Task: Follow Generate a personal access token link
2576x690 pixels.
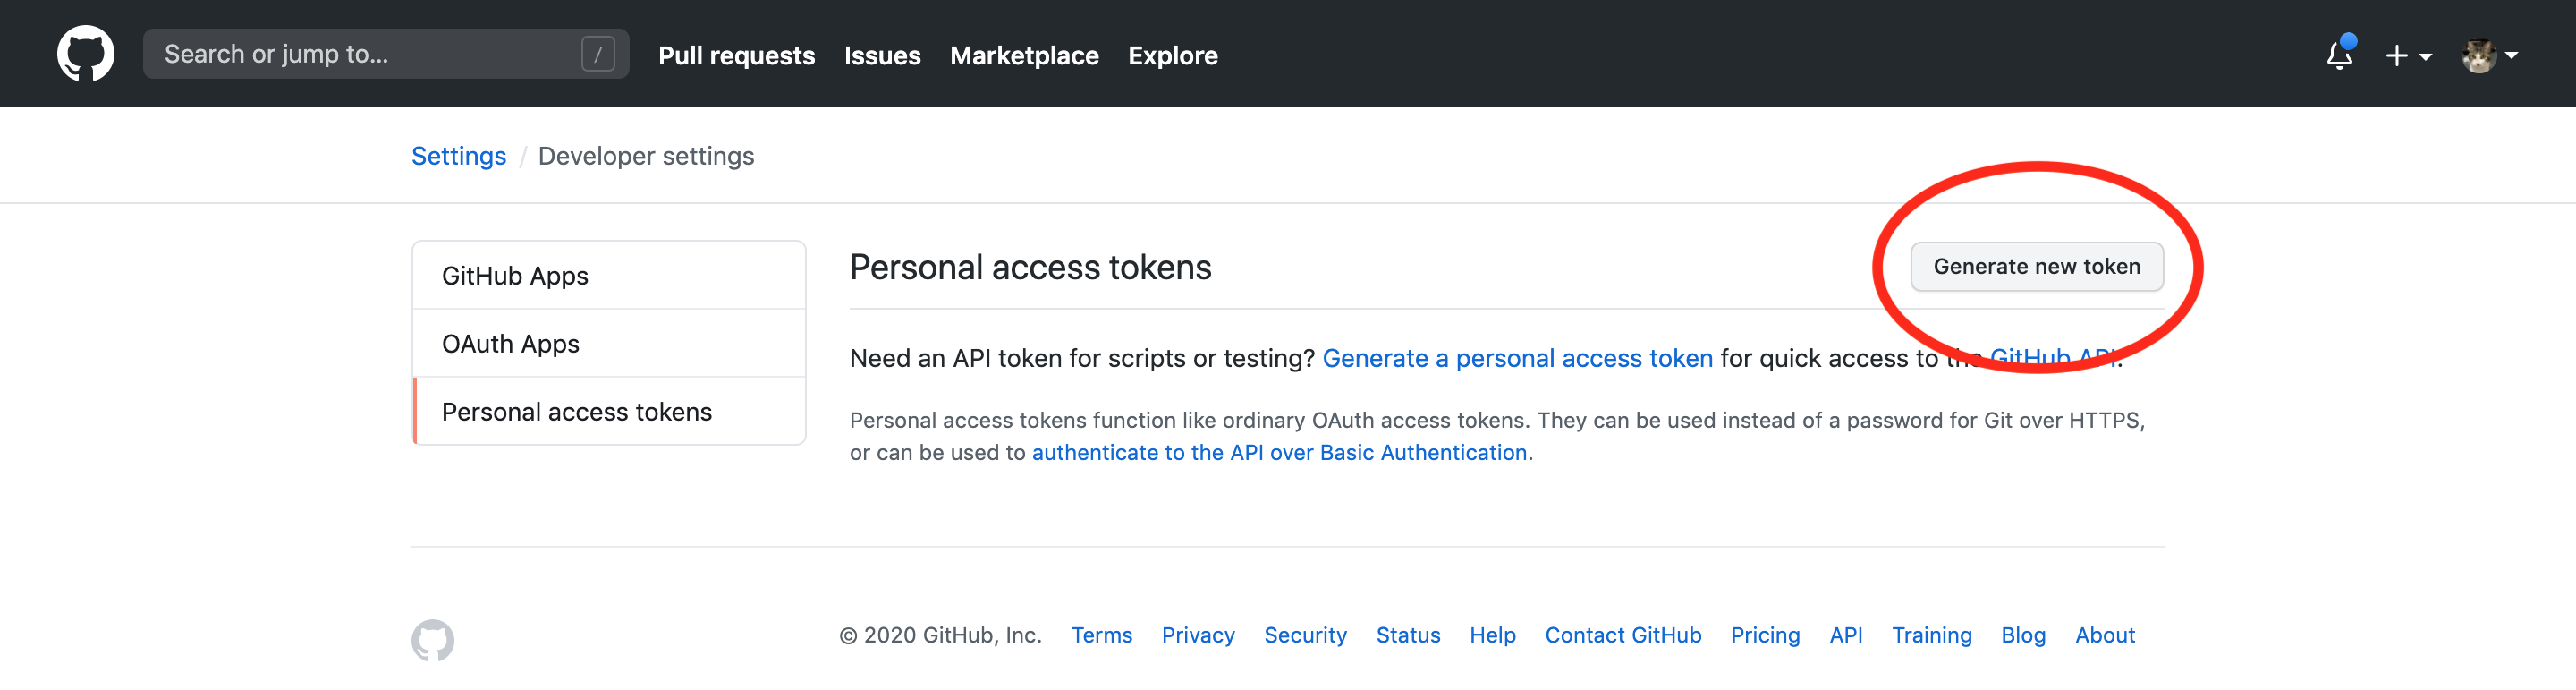Action: click(1517, 358)
